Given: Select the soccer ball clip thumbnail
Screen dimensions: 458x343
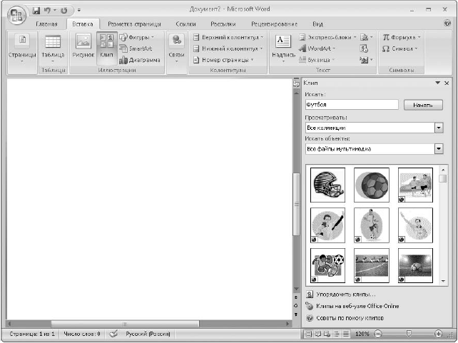Looking at the screenshot, I should (x=372, y=185).
